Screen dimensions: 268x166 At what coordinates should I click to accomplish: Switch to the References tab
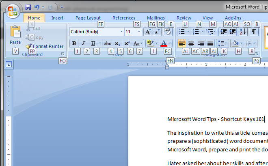pos(124,18)
